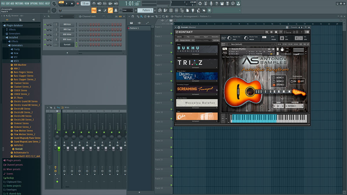The width and height of the screenshot is (347, 195).
Task: Adjust the Tune knob in instrument header
Action: coord(282,50)
